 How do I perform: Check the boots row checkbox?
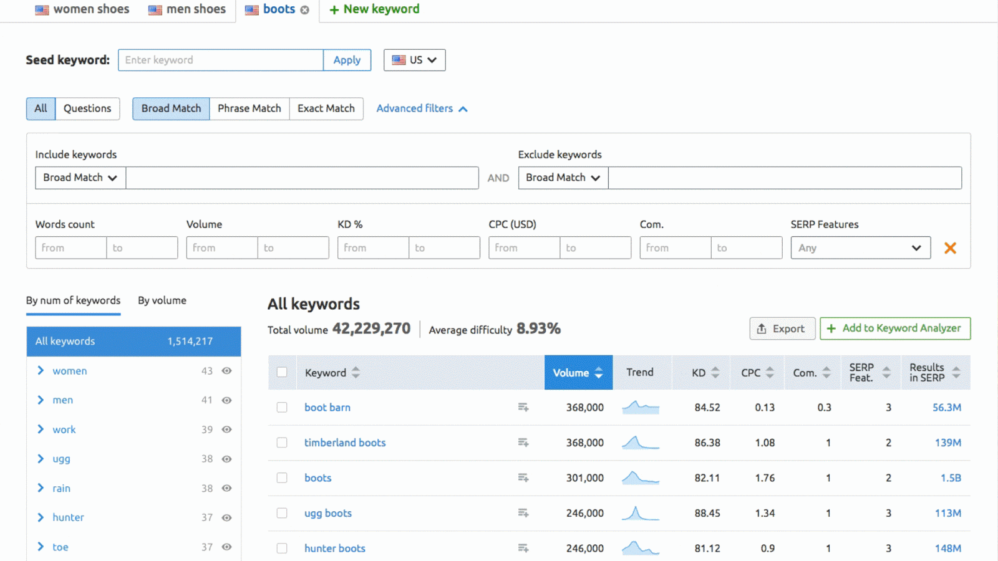282,477
